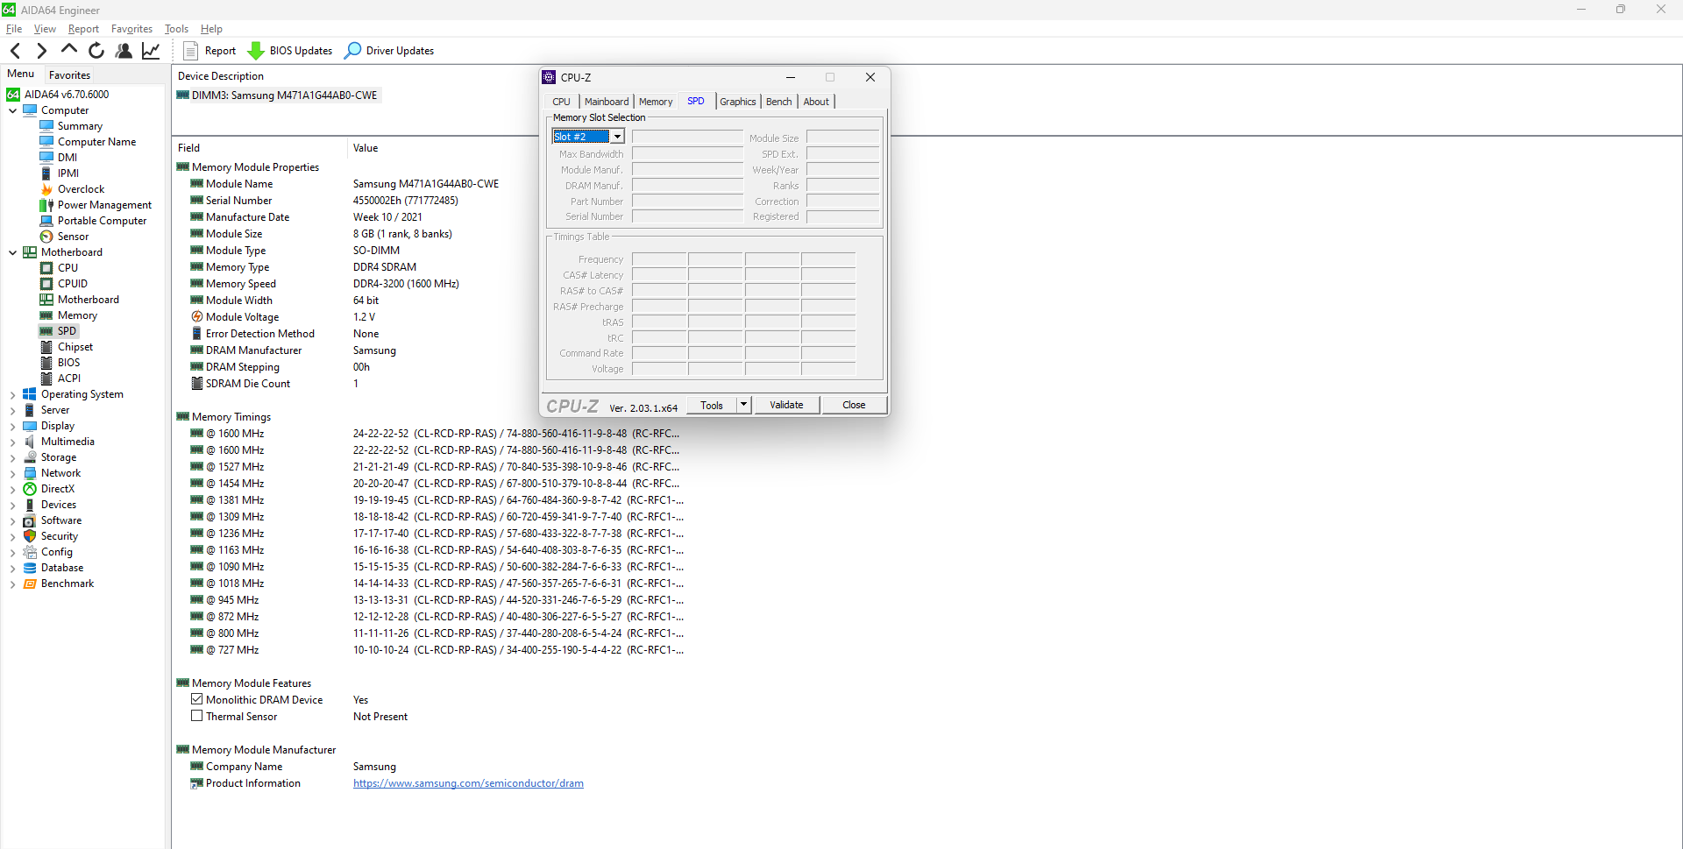The width and height of the screenshot is (1683, 849).
Task: Toggle Thermal Sensor checkbox
Action: click(197, 716)
